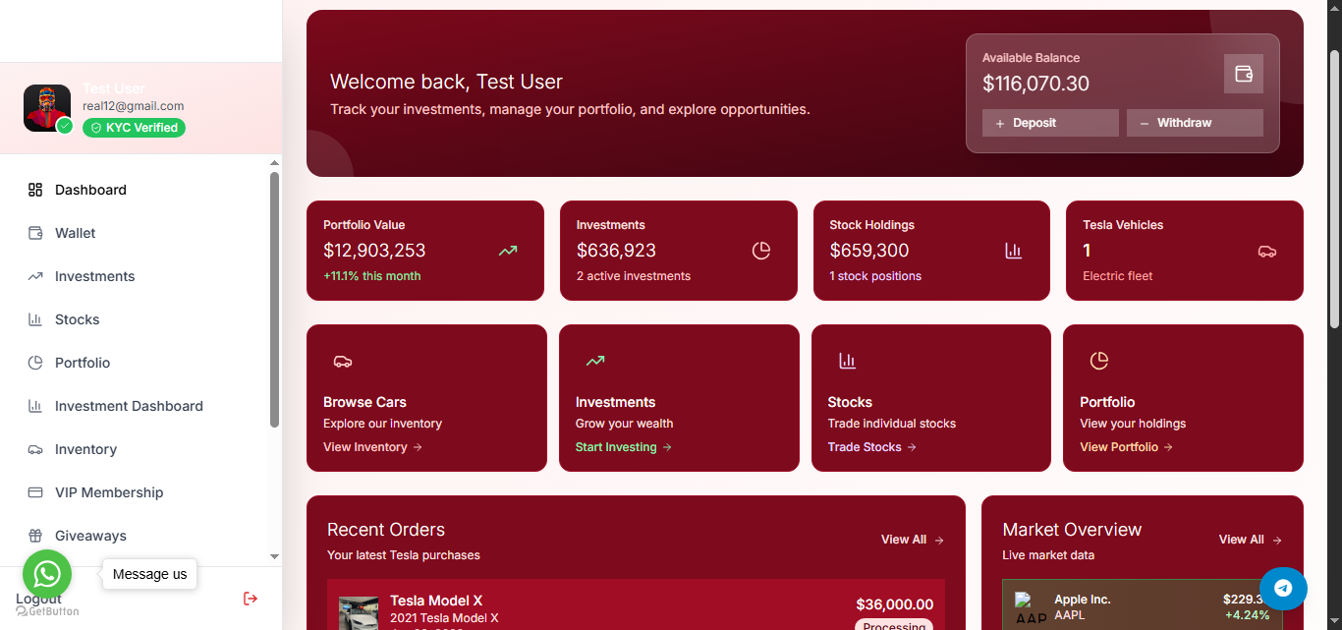This screenshot has width=1342, height=630.
Task: Click bar chart icon in Stocks card
Action: point(847,361)
